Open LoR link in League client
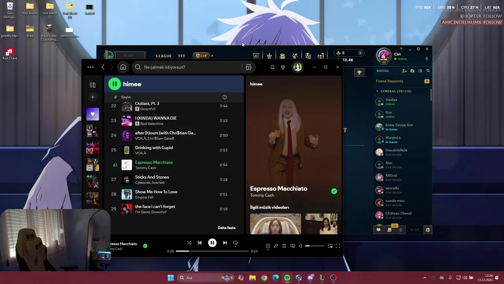The image size is (504, 284). tap(203, 56)
